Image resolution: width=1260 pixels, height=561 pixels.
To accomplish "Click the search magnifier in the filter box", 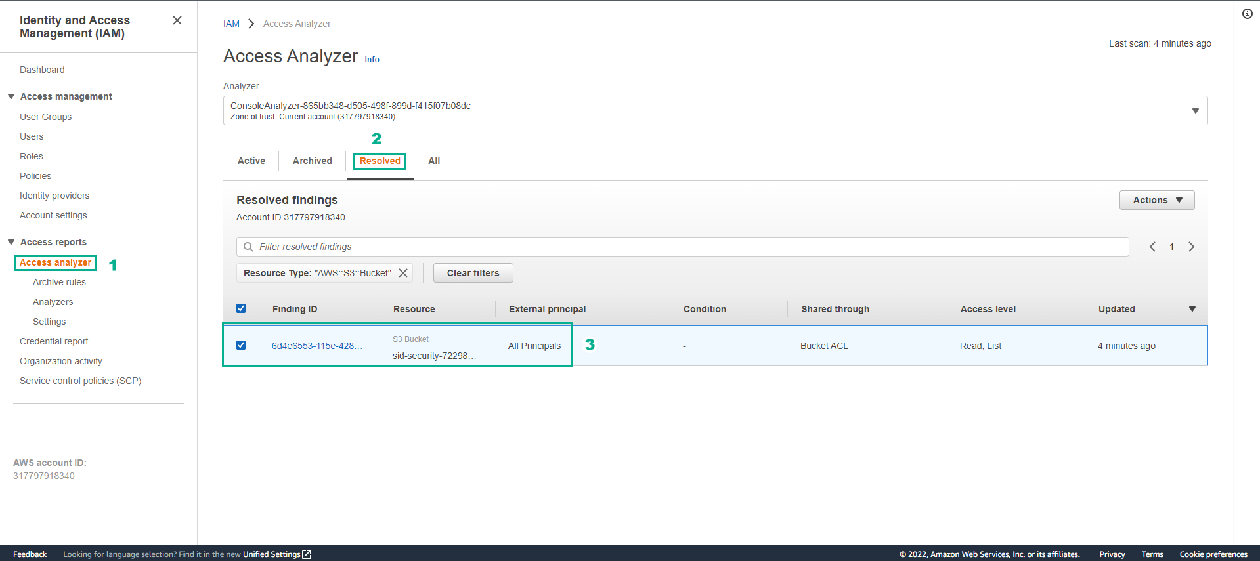I will (248, 247).
